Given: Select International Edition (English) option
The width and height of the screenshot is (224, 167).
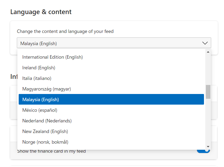Looking at the screenshot, I should 53,57.
